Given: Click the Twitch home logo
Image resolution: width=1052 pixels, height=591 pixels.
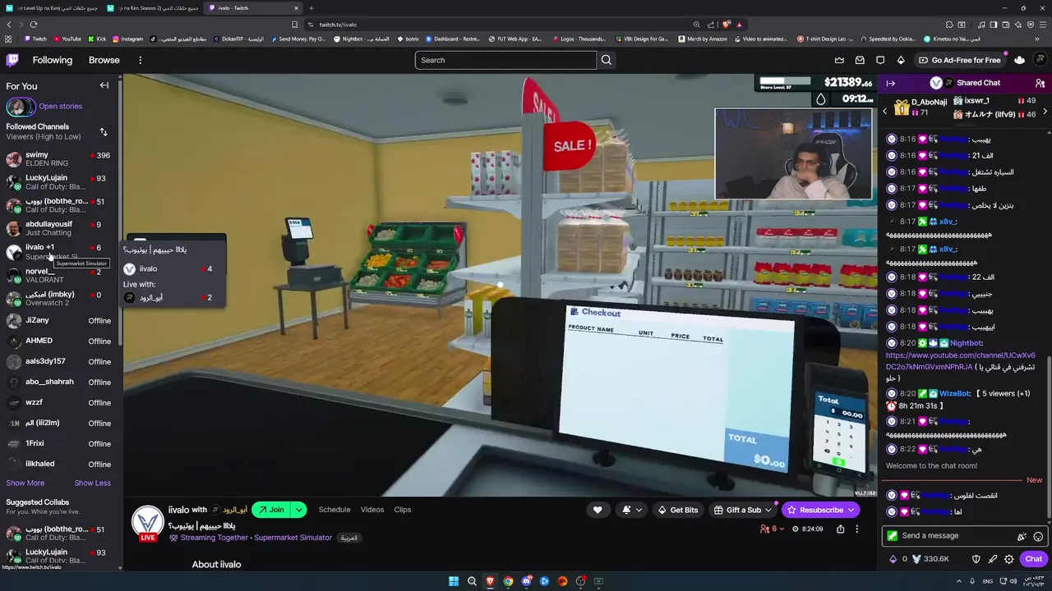Looking at the screenshot, I should pyautogui.click(x=12, y=60).
